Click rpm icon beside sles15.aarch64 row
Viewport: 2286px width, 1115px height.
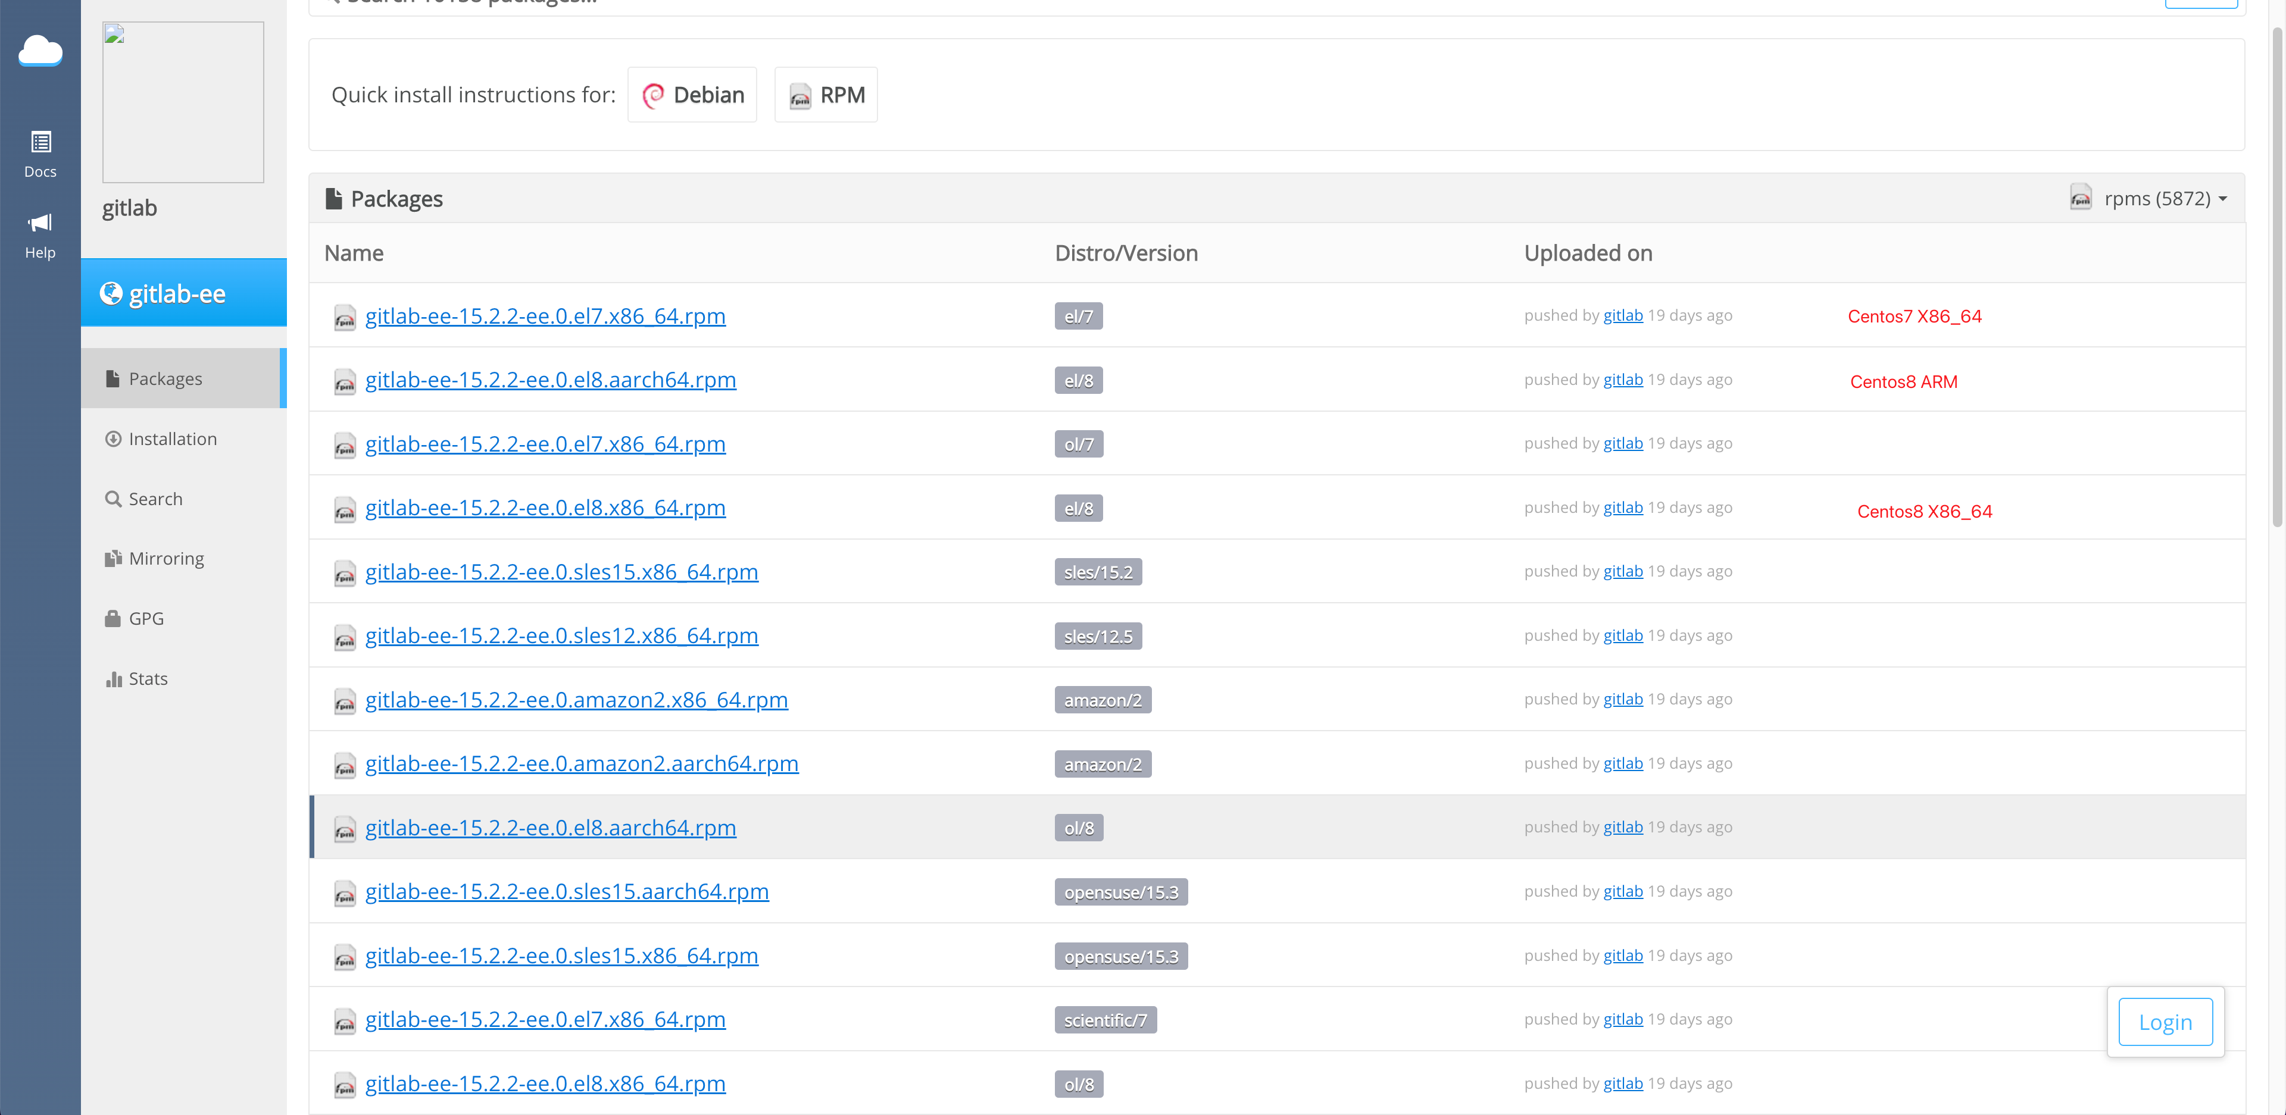[344, 892]
